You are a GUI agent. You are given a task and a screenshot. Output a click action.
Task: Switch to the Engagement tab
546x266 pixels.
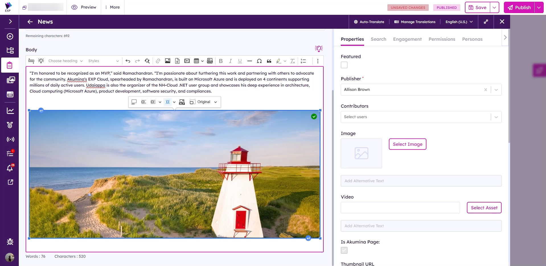coord(407,39)
